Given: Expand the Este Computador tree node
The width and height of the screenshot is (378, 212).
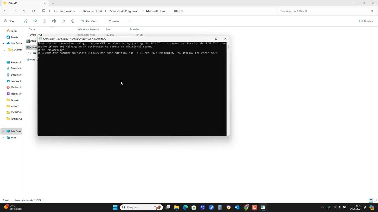Looking at the screenshot, I should tap(3, 131).
